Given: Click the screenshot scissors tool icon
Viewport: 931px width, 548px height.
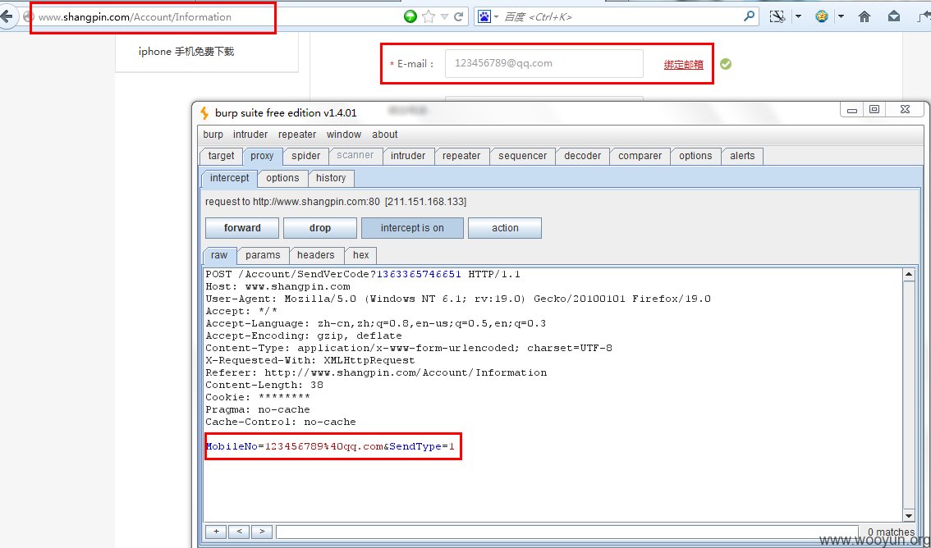Looking at the screenshot, I should tap(777, 16).
